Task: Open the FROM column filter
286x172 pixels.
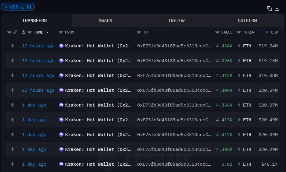Action: click(x=61, y=32)
